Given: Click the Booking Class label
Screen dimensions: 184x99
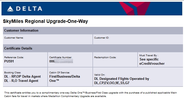Looking at the screenshot, I should [x=13, y=73].
